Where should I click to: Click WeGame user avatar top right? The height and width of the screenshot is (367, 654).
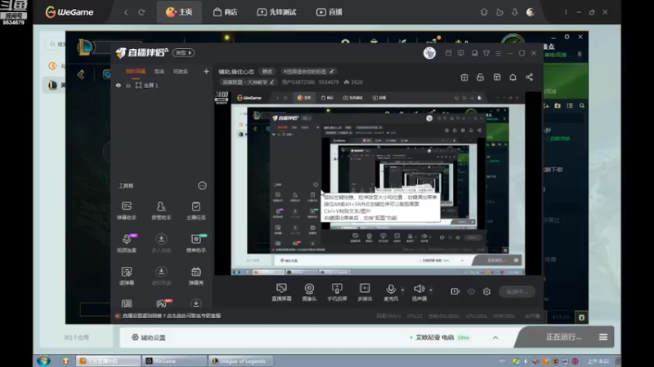[x=531, y=12]
